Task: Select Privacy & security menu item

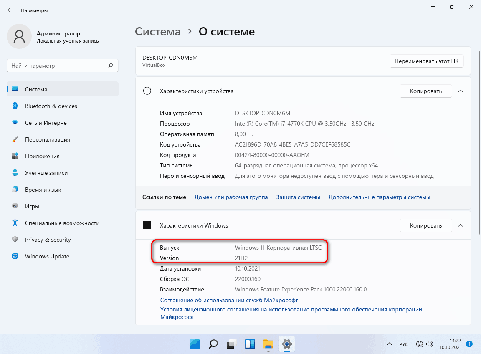Action: 48,240
